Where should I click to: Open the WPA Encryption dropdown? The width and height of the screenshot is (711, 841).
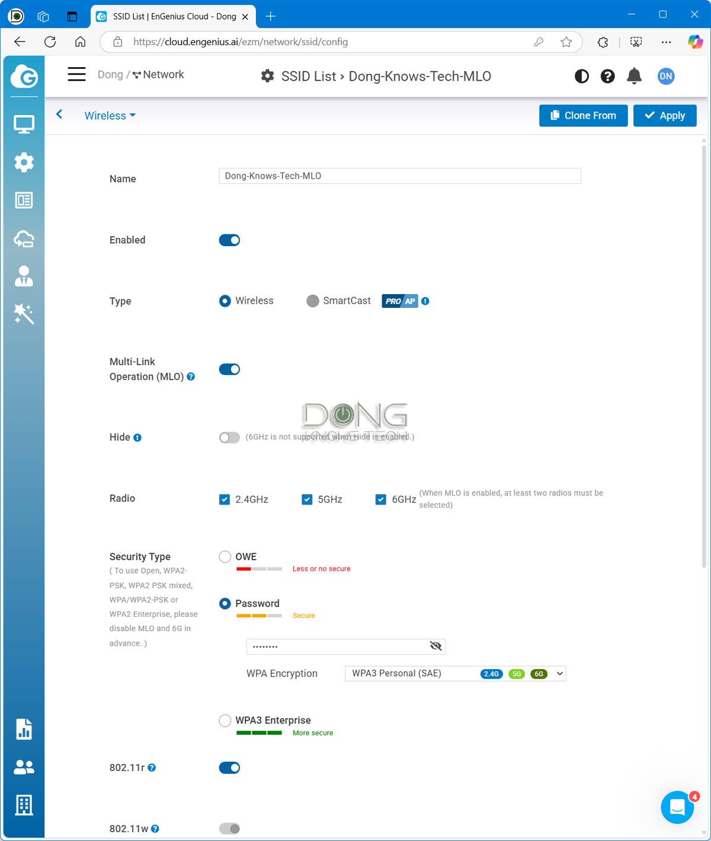click(456, 674)
